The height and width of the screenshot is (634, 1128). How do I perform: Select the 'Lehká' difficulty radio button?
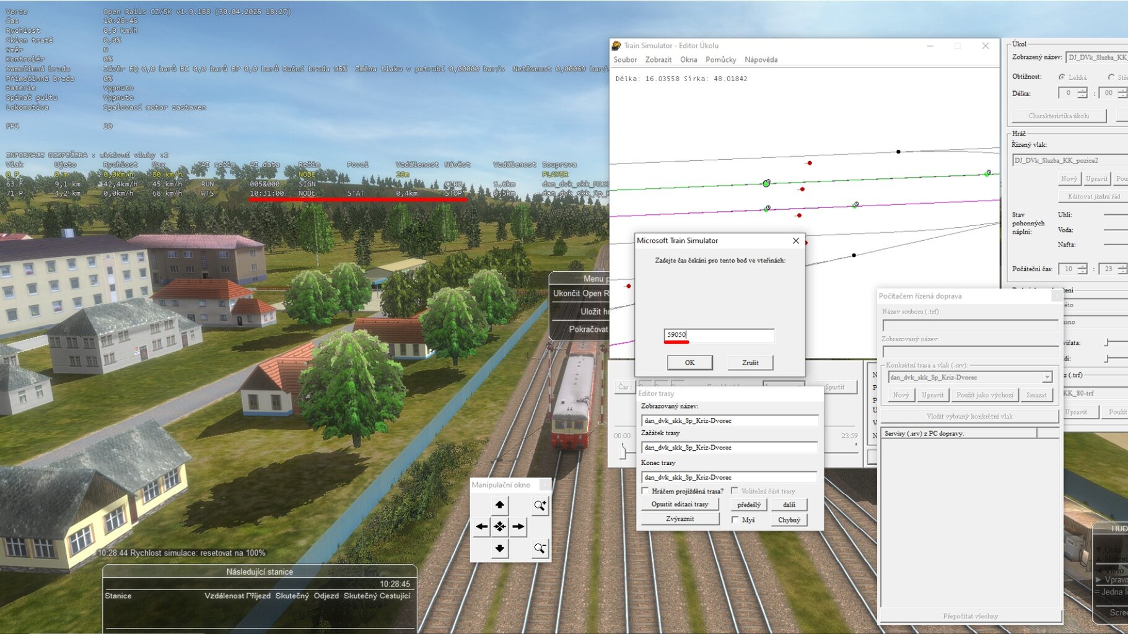[1062, 77]
